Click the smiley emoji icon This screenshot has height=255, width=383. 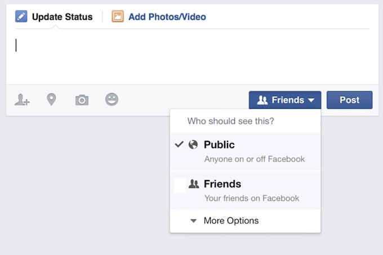(x=112, y=100)
